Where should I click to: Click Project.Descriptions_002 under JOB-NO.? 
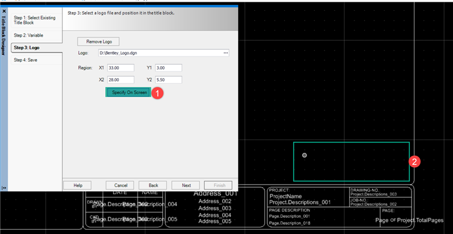pos(374,204)
